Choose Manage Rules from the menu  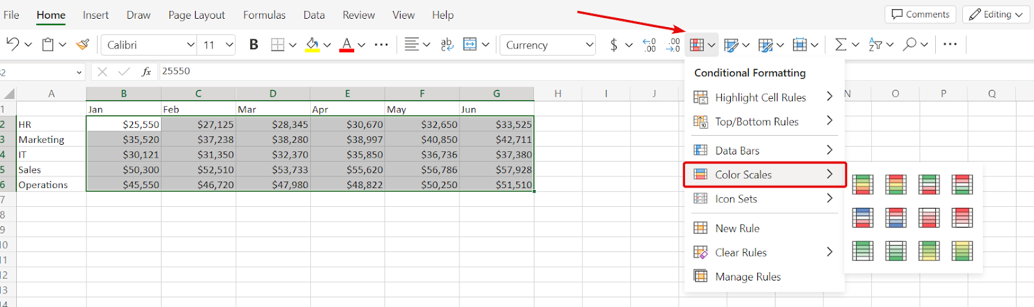tap(748, 277)
